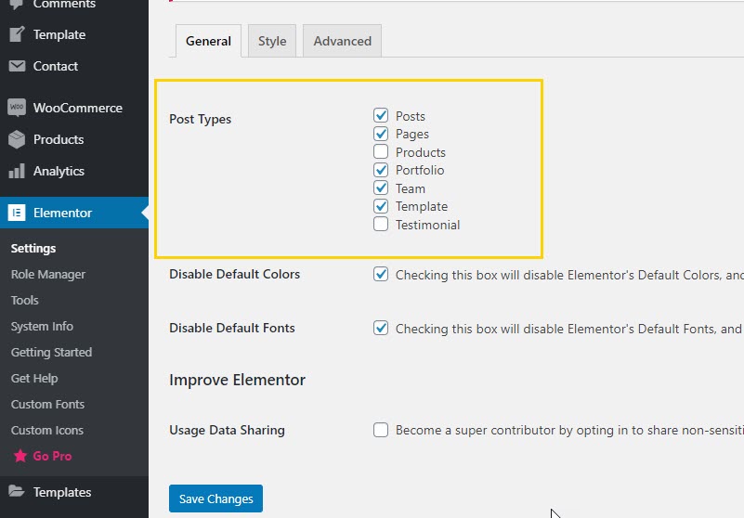
Task: Enable the Usage Data Sharing checkbox
Action: 381,430
